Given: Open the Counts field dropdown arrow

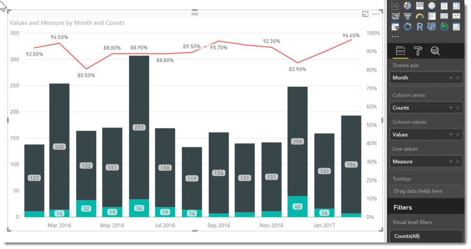Looking at the screenshot, I should click(451, 108).
